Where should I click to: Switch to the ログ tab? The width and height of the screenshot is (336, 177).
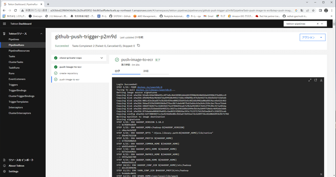pos(126,71)
